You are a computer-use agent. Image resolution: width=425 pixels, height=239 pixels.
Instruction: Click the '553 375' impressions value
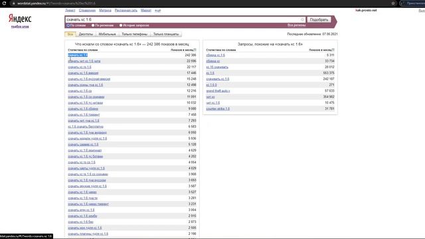tap(329, 73)
